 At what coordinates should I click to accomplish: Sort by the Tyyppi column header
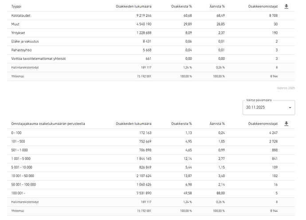pyautogui.click(x=17, y=7)
